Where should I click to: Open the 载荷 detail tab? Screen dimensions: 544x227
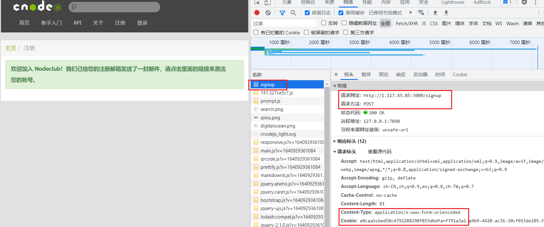(x=366, y=75)
